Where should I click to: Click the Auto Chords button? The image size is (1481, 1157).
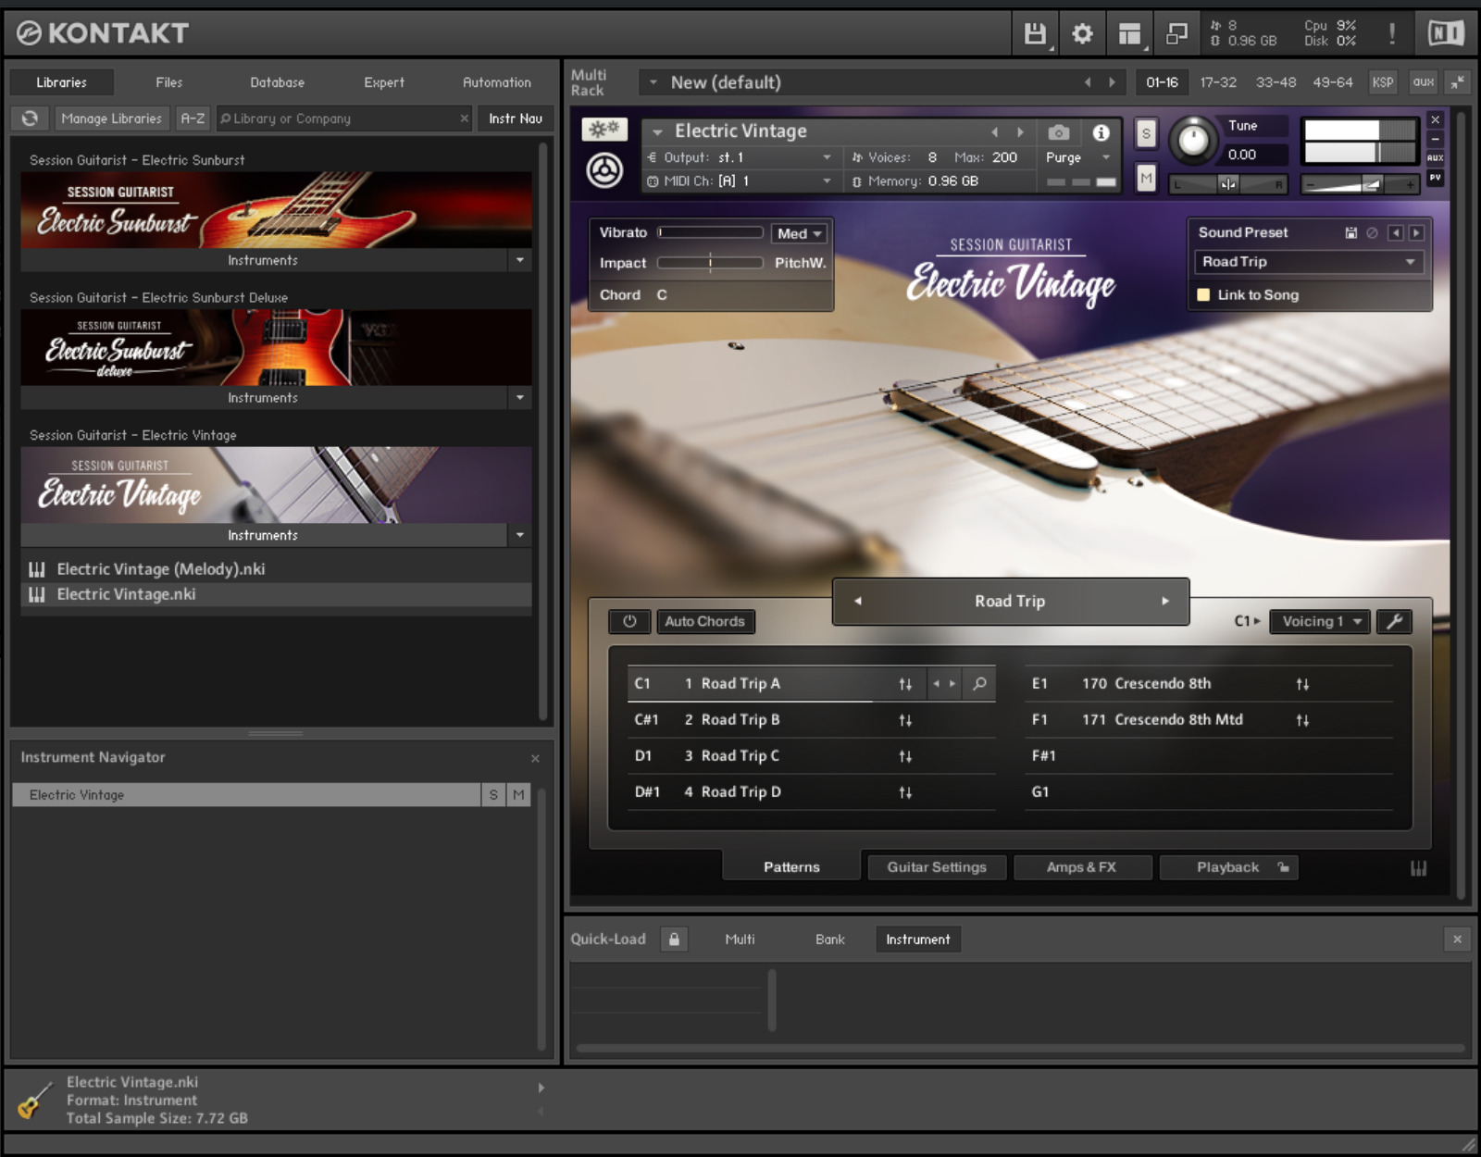tap(704, 622)
